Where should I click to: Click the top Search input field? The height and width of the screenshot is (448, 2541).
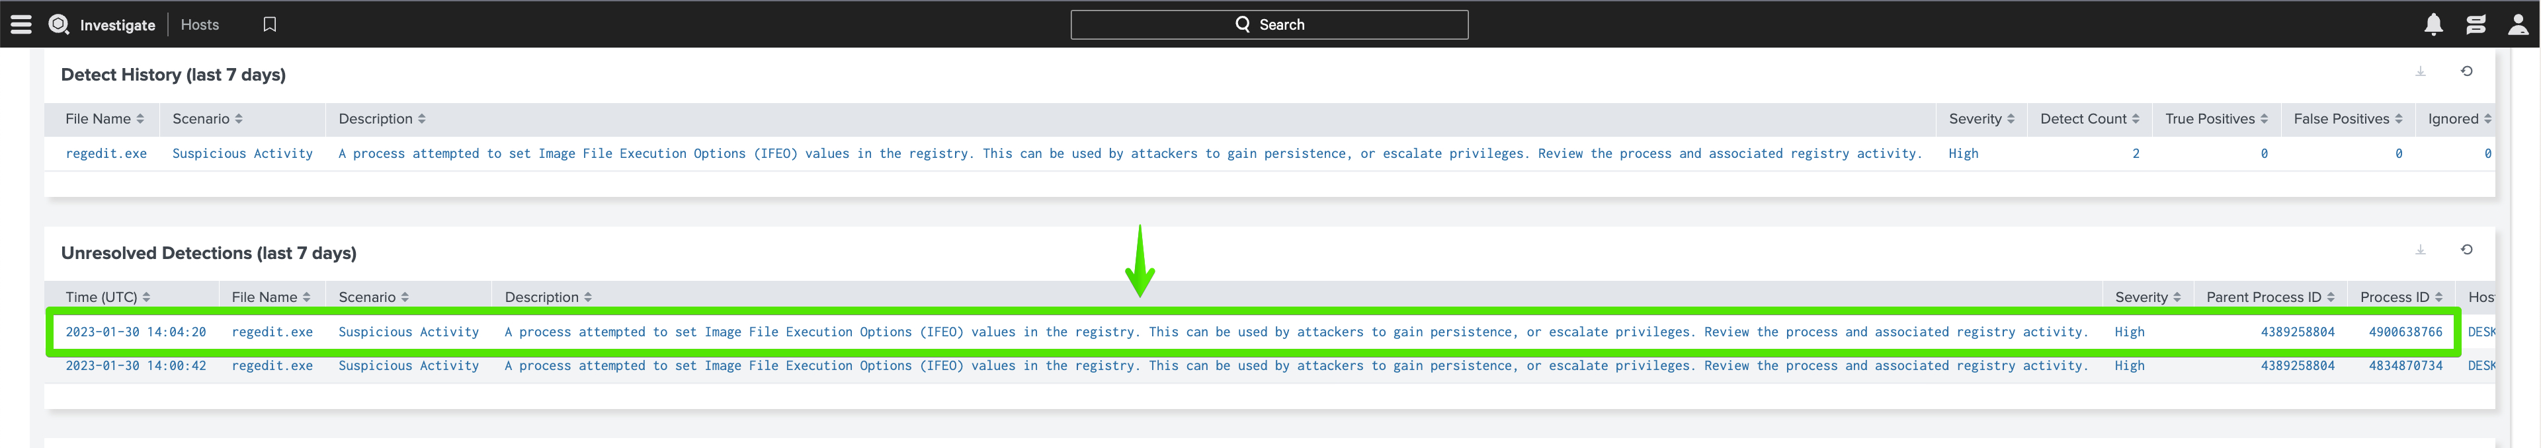pyautogui.click(x=1269, y=24)
